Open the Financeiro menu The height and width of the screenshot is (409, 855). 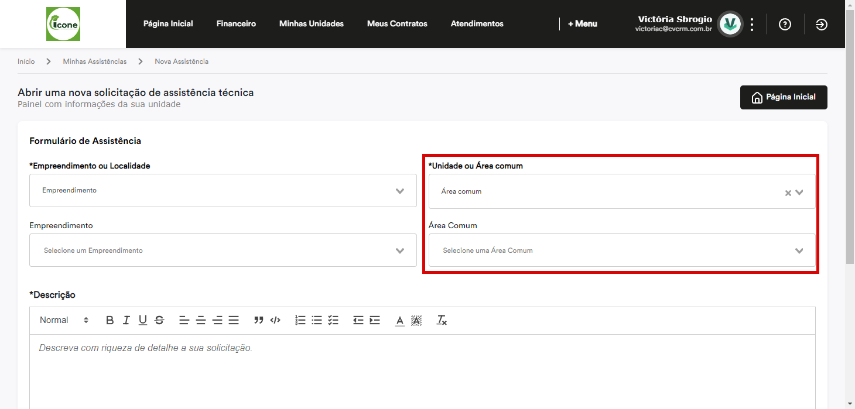click(236, 24)
